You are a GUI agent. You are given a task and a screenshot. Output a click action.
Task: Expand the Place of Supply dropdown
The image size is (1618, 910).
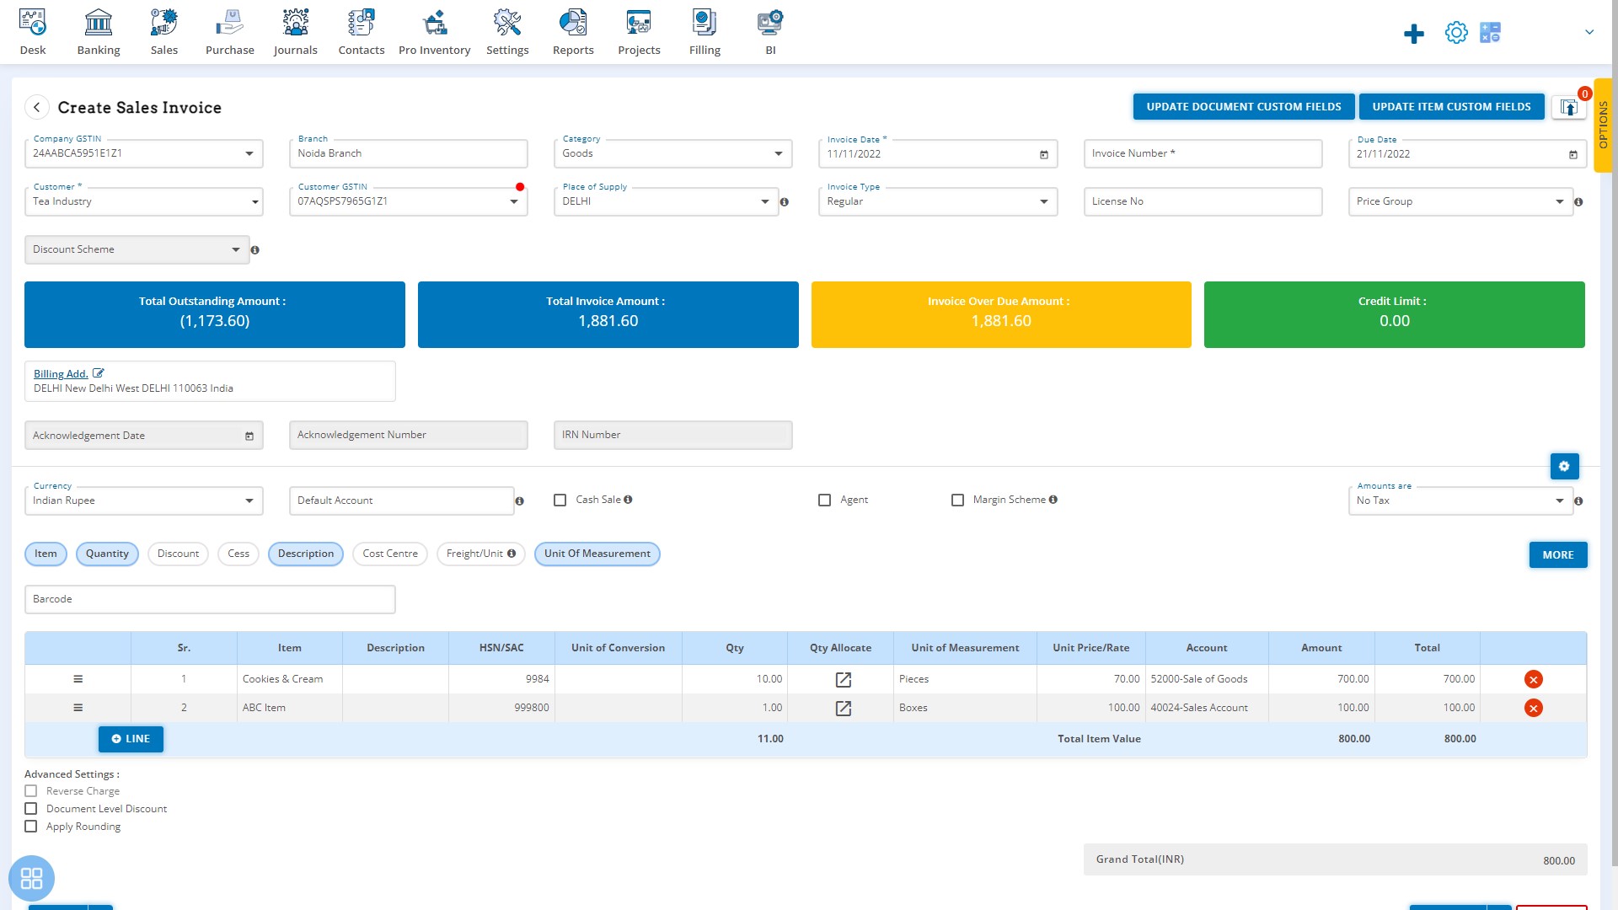pos(765,202)
